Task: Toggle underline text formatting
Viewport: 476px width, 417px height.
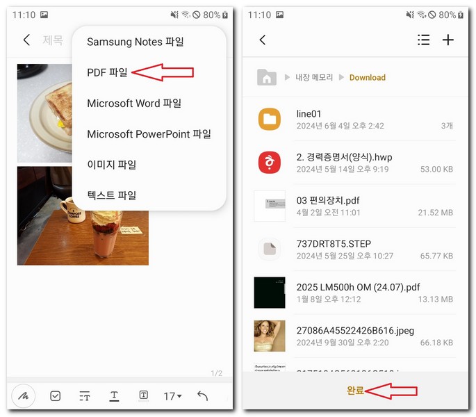Action: click(x=114, y=396)
